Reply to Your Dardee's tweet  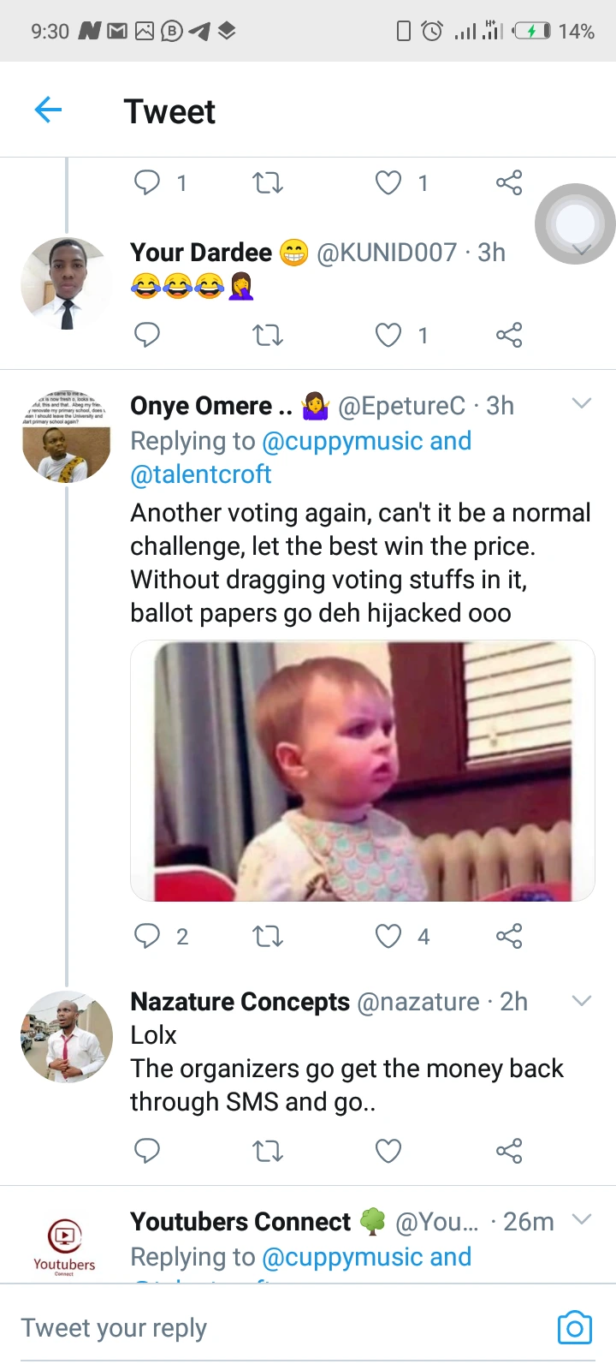tap(147, 335)
